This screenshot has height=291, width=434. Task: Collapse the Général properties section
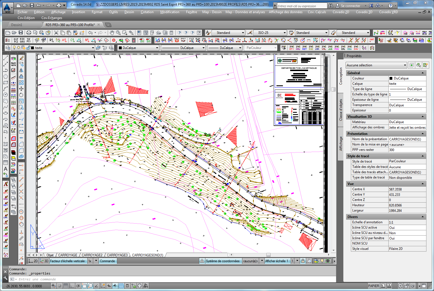pos(423,73)
